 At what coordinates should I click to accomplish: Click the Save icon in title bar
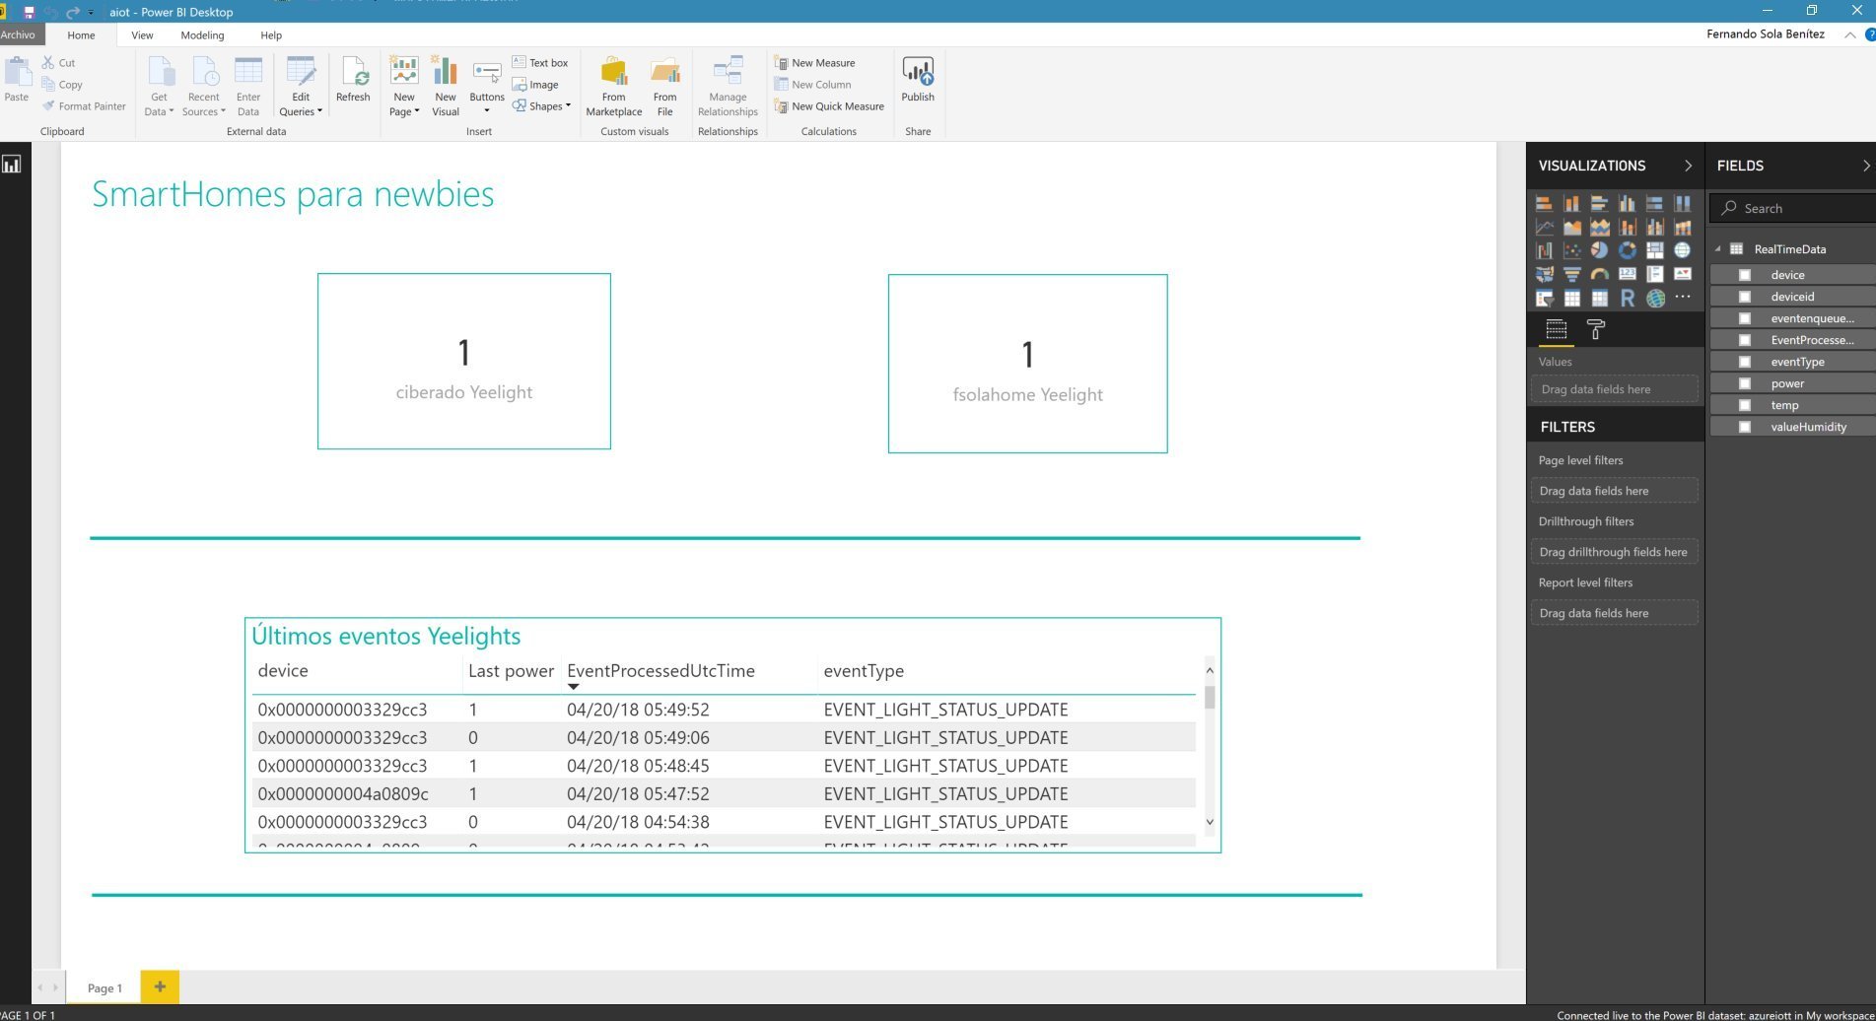click(29, 12)
